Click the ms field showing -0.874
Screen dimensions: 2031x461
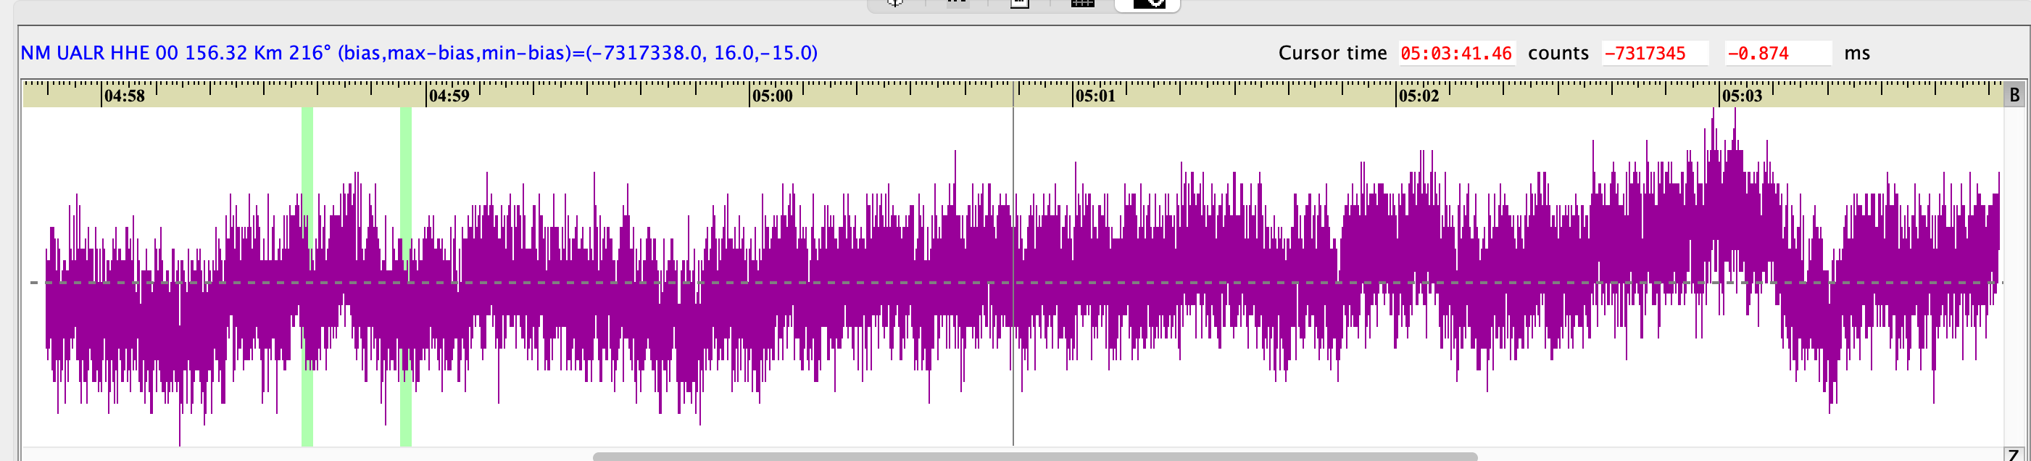pyautogui.click(x=1777, y=54)
